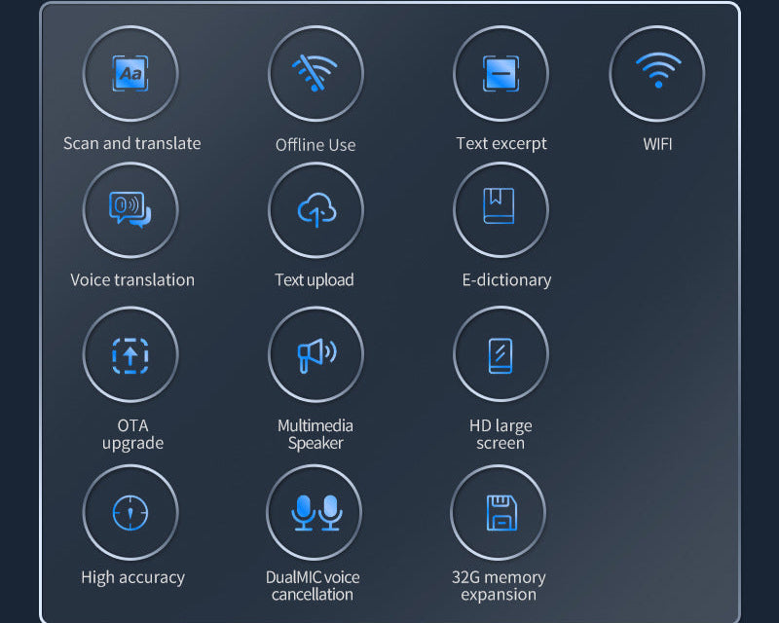Select the Offline Use crossed-wifi icon
Viewport: 779px width, 623px height.
pyautogui.click(x=315, y=73)
